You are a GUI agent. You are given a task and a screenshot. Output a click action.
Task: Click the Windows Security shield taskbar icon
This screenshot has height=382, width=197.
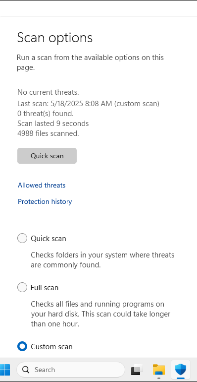(x=181, y=370)
